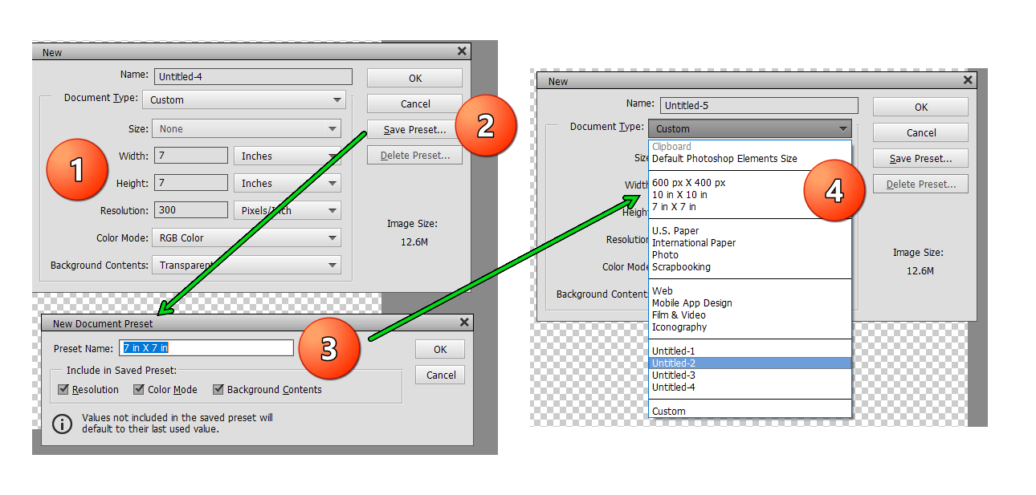Click the Preset Name field showing 7 in X 7 in
Viewport: 1036px width, 495px height.
pyautogui.click(x=206, y=347)
